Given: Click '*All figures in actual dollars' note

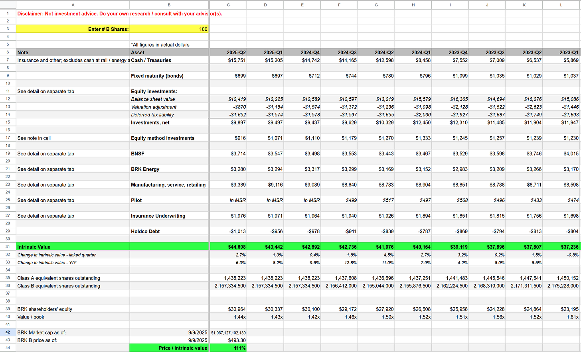Looking at the screenshot, I should coord(160,45).
